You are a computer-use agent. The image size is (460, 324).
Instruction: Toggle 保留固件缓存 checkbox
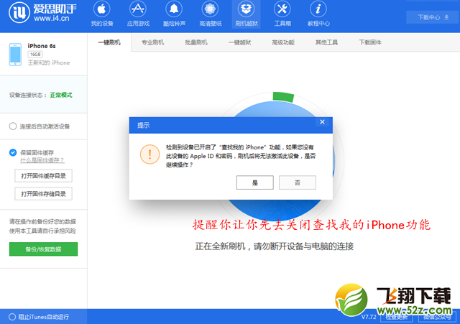[13, 152]
